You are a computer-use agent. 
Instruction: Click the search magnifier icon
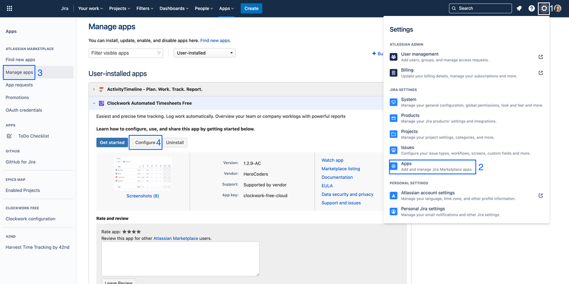454,9
